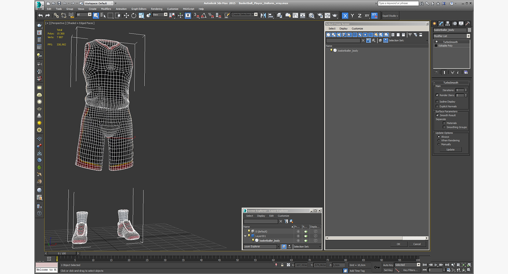Open the Create Selection Set dropdown
Image resolution: width=508 pixels, height=274 pixels.
tap(244, 14)
